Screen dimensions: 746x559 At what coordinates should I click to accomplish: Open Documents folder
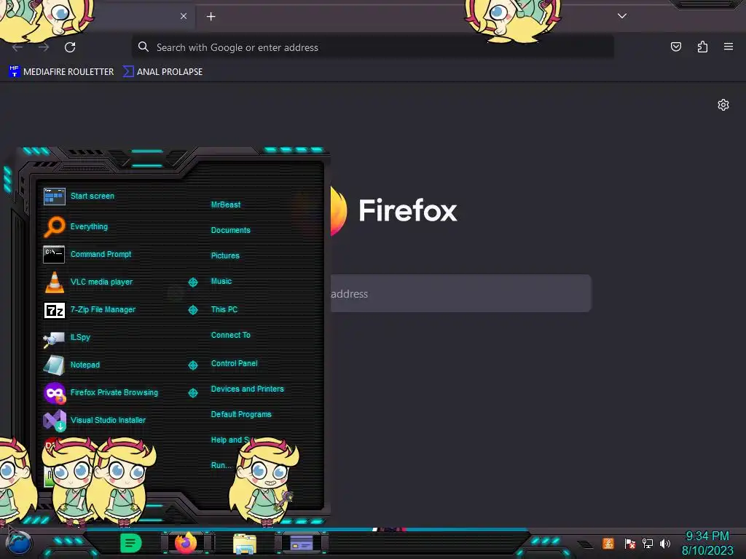point(230,230)
